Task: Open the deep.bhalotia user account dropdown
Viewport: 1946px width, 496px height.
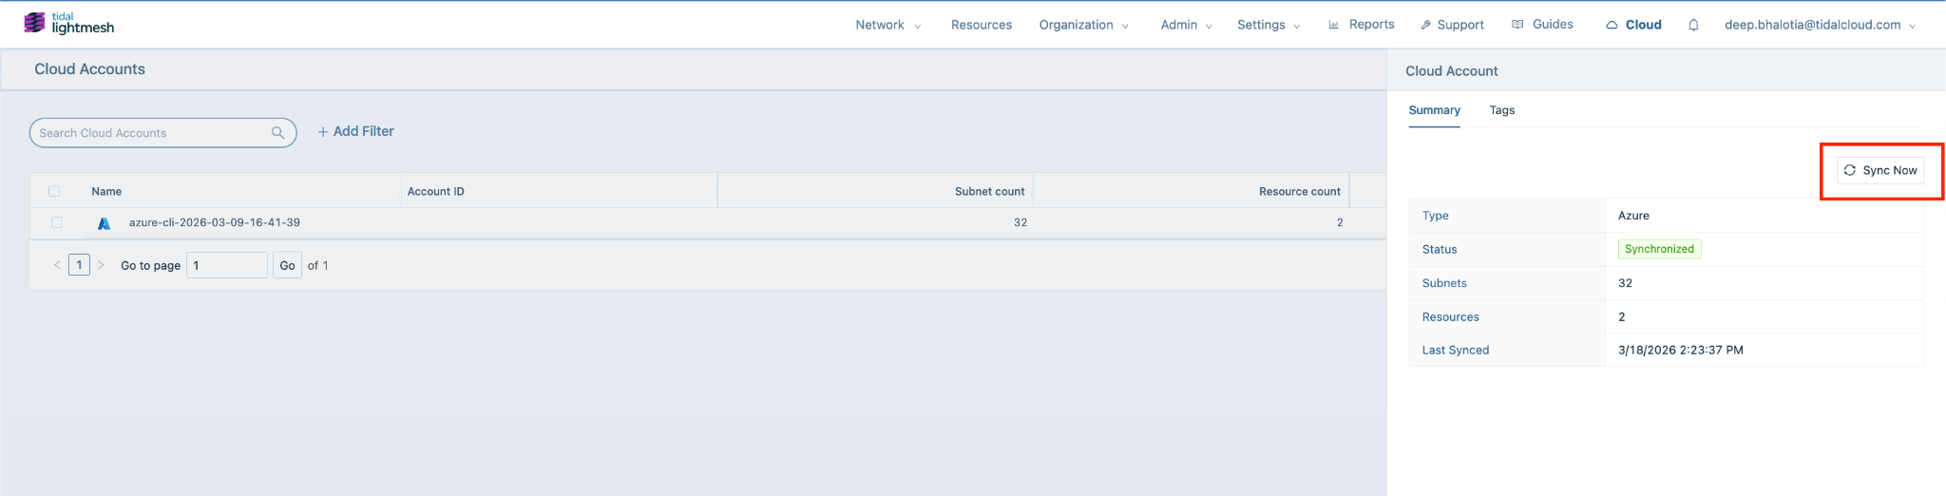Action: coord(1820,25)
